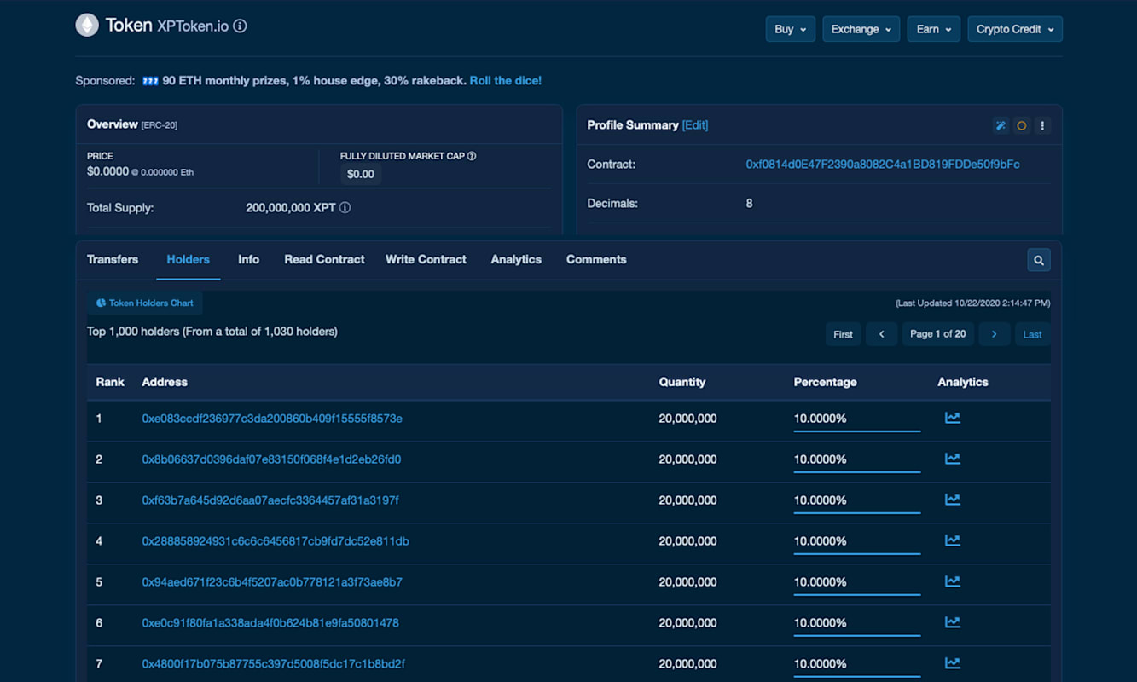
Task: Open the Info tab
Action: (248, 259)
